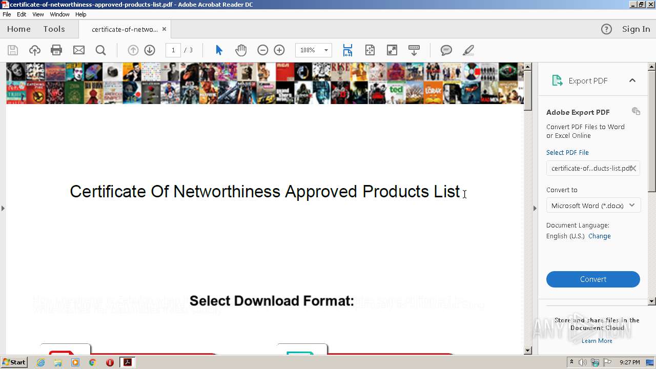The width and height of the screenshot is (656, 369).
Task: Go to previous page arrow
Action: point(133,50)
